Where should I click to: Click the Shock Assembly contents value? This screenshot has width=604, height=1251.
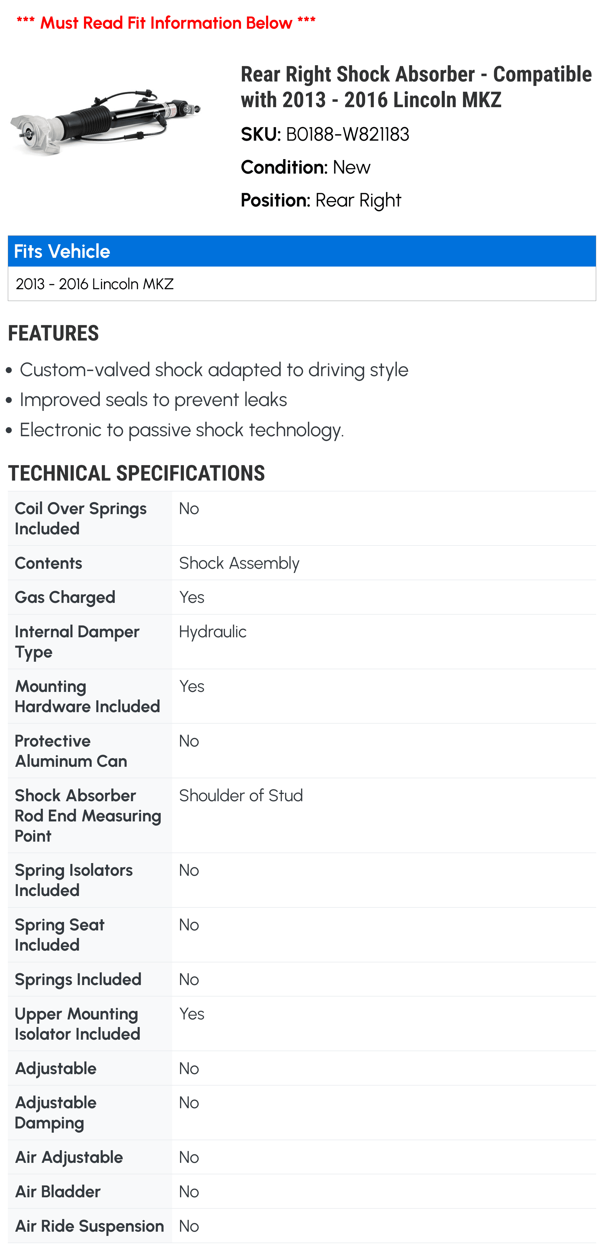click(239, 563)
